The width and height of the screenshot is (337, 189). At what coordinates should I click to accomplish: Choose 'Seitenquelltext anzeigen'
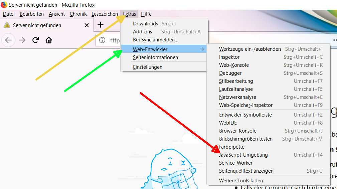pos(269,171)
